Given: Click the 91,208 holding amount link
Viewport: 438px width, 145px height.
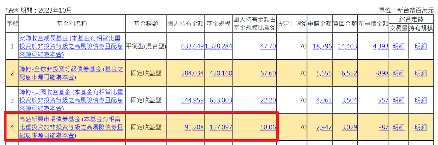Looking at the screenshot, I should point(194,127).
